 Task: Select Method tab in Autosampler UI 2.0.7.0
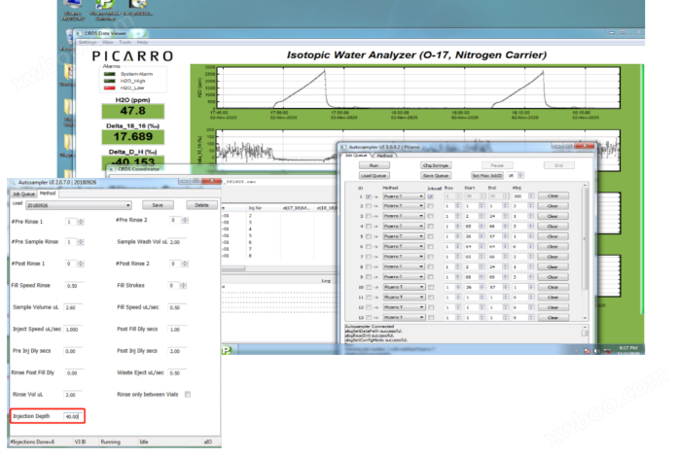48,194
